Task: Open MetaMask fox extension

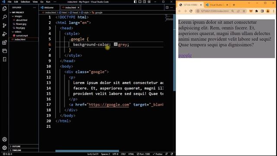Action: coord(251,11)
